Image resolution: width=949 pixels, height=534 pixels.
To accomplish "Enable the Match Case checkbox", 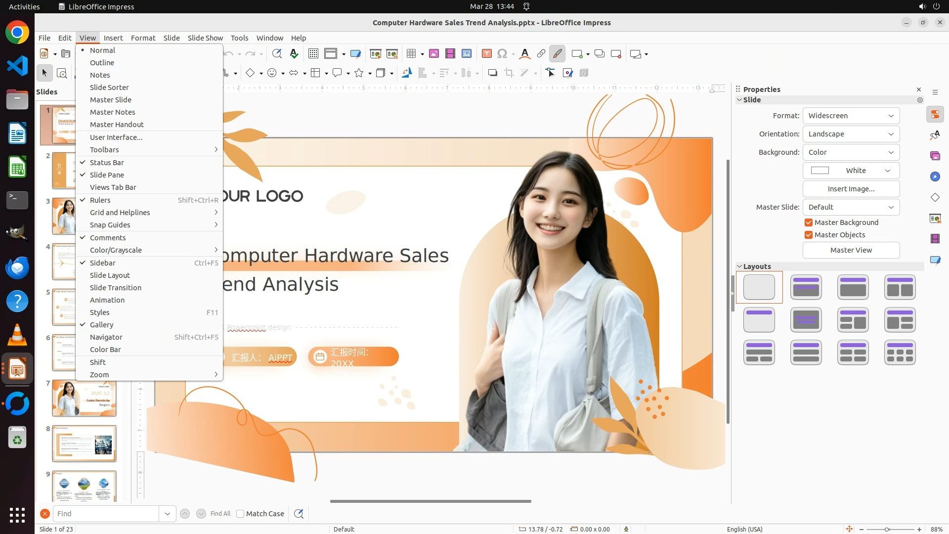I will pyautogui.click(x=240, y=514).
